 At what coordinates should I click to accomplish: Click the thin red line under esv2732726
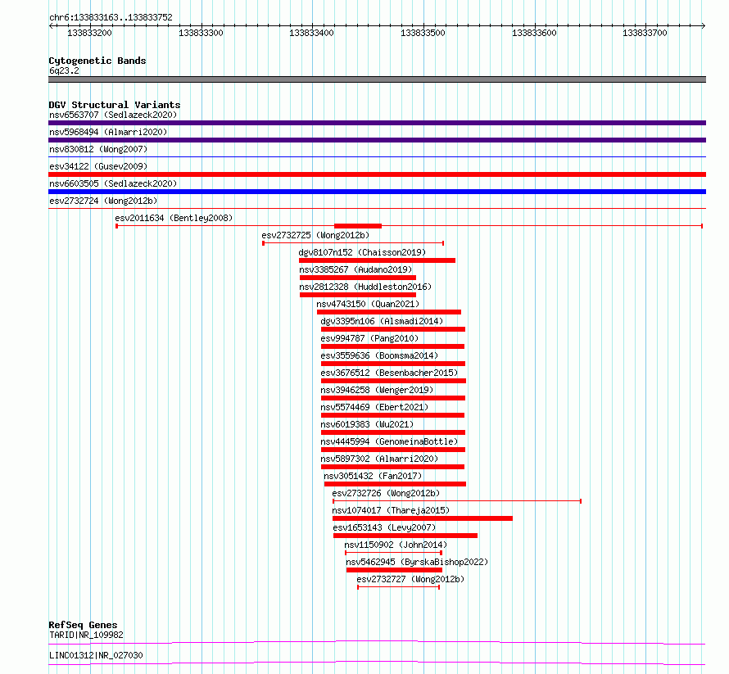point(457,501)
